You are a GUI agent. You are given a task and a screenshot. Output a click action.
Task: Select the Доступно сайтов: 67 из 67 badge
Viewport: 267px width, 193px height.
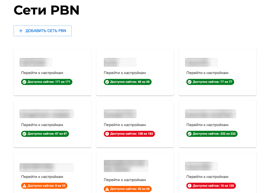click(x=45, y=134)
